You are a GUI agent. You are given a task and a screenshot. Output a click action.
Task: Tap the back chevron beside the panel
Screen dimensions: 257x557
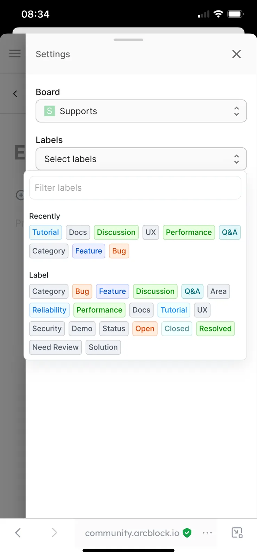coord(15,94)
